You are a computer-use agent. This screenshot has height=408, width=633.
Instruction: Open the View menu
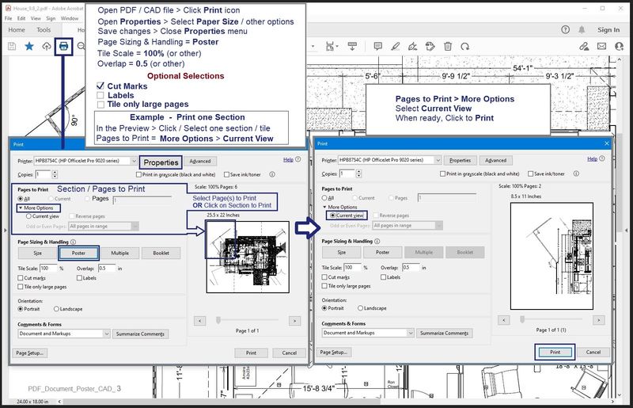click(36, 18)
